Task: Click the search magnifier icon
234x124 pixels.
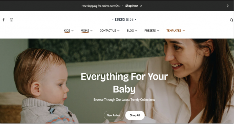Action: 231,20
